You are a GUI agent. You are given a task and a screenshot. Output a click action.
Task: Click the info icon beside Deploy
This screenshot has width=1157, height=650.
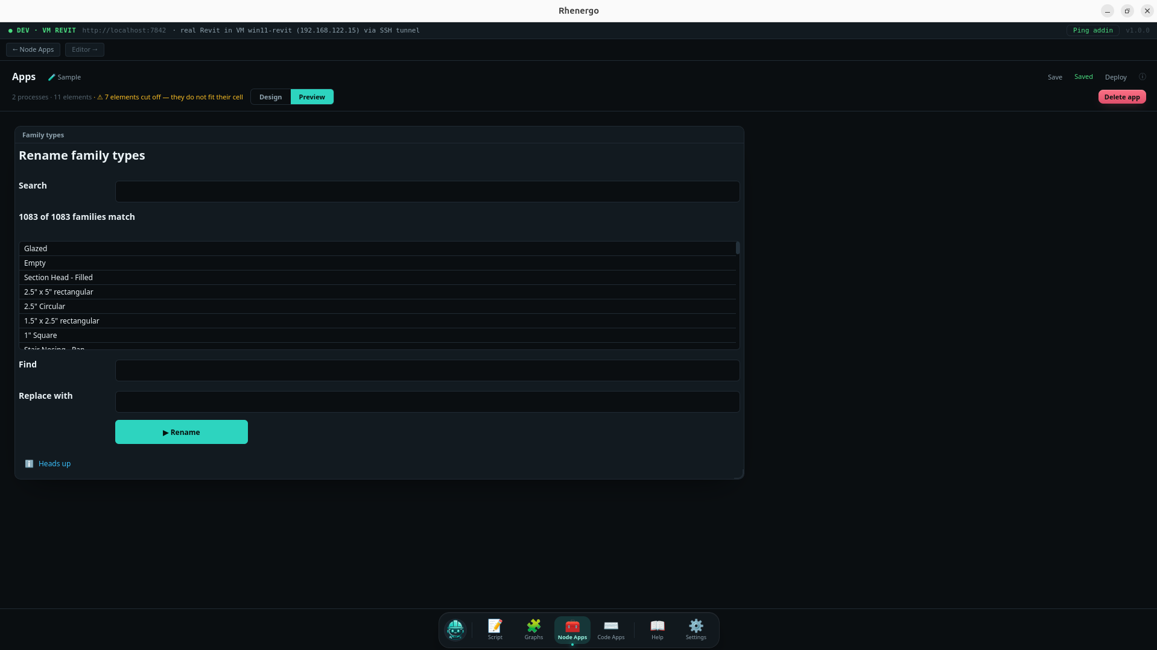click(x=1142, y=77)
